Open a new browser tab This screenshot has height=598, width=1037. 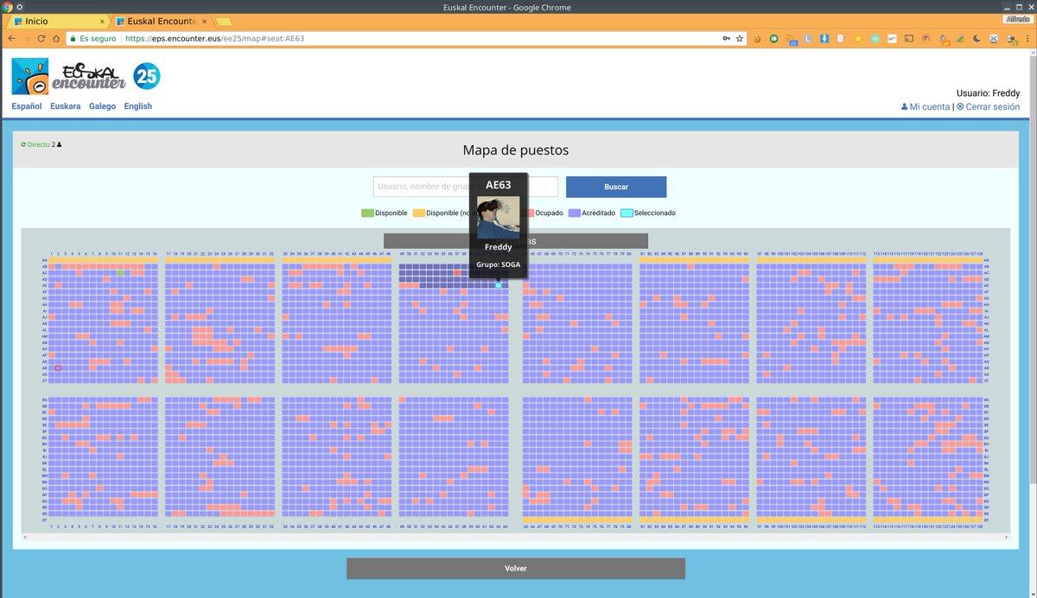[x=223, y=22]
